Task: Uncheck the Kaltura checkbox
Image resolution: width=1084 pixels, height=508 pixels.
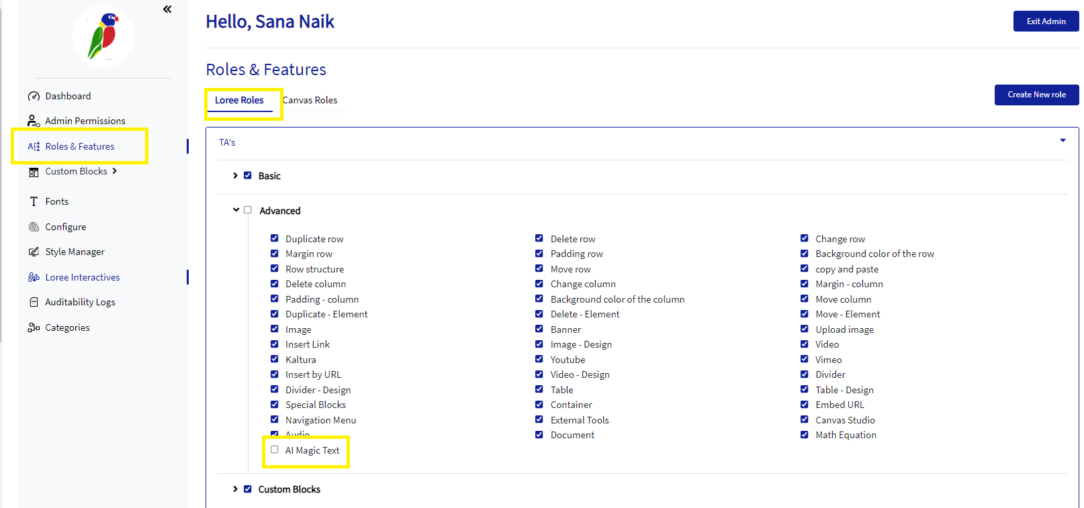Action: tap(275, 359)
